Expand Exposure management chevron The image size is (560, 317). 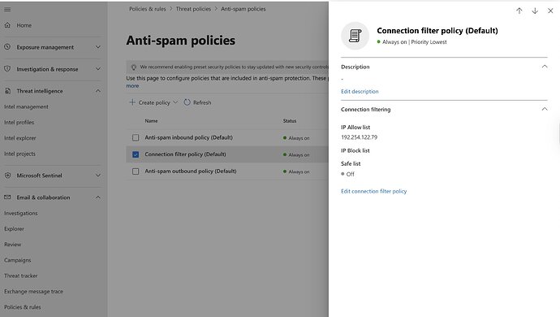[x=98, y=47]
